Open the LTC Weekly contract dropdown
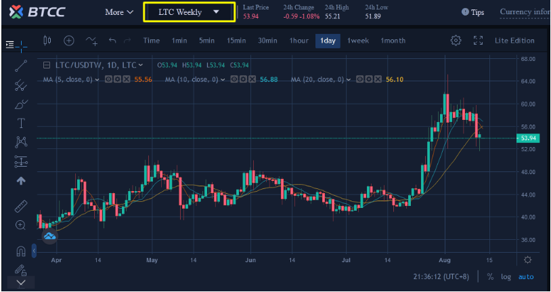The width and height of the screenshot is (551, 292). [x=189, y=12]
